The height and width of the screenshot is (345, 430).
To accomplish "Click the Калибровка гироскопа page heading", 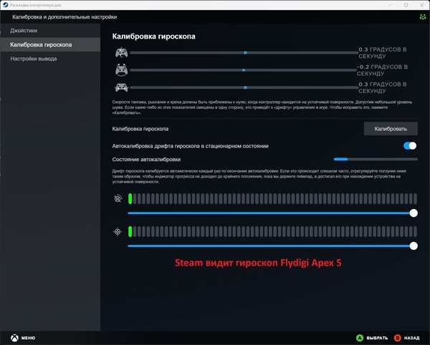I will click(x=153, y=37).
